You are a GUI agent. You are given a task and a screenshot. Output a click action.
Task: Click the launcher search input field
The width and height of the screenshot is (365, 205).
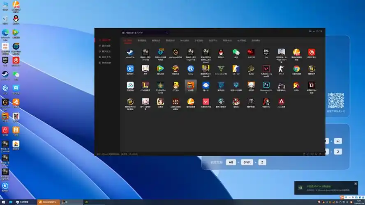click(144, 32)
